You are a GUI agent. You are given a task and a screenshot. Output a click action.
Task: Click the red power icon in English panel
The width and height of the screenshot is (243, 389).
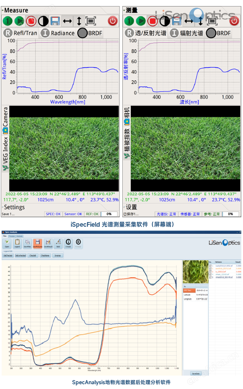click(x=113, y=21)
